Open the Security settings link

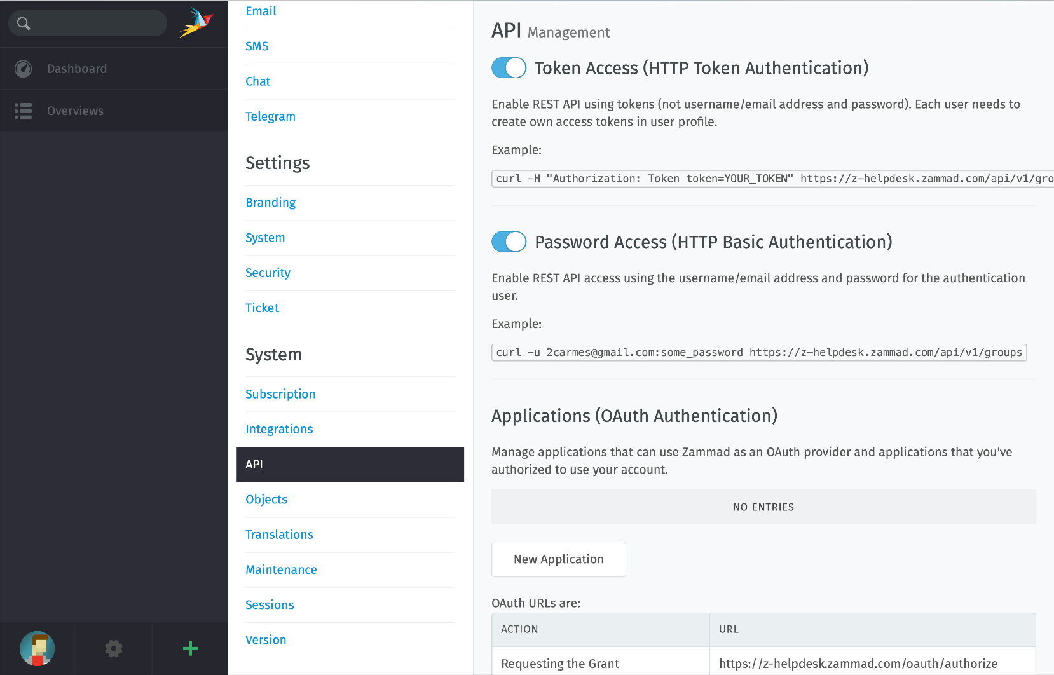coord(268,273)
